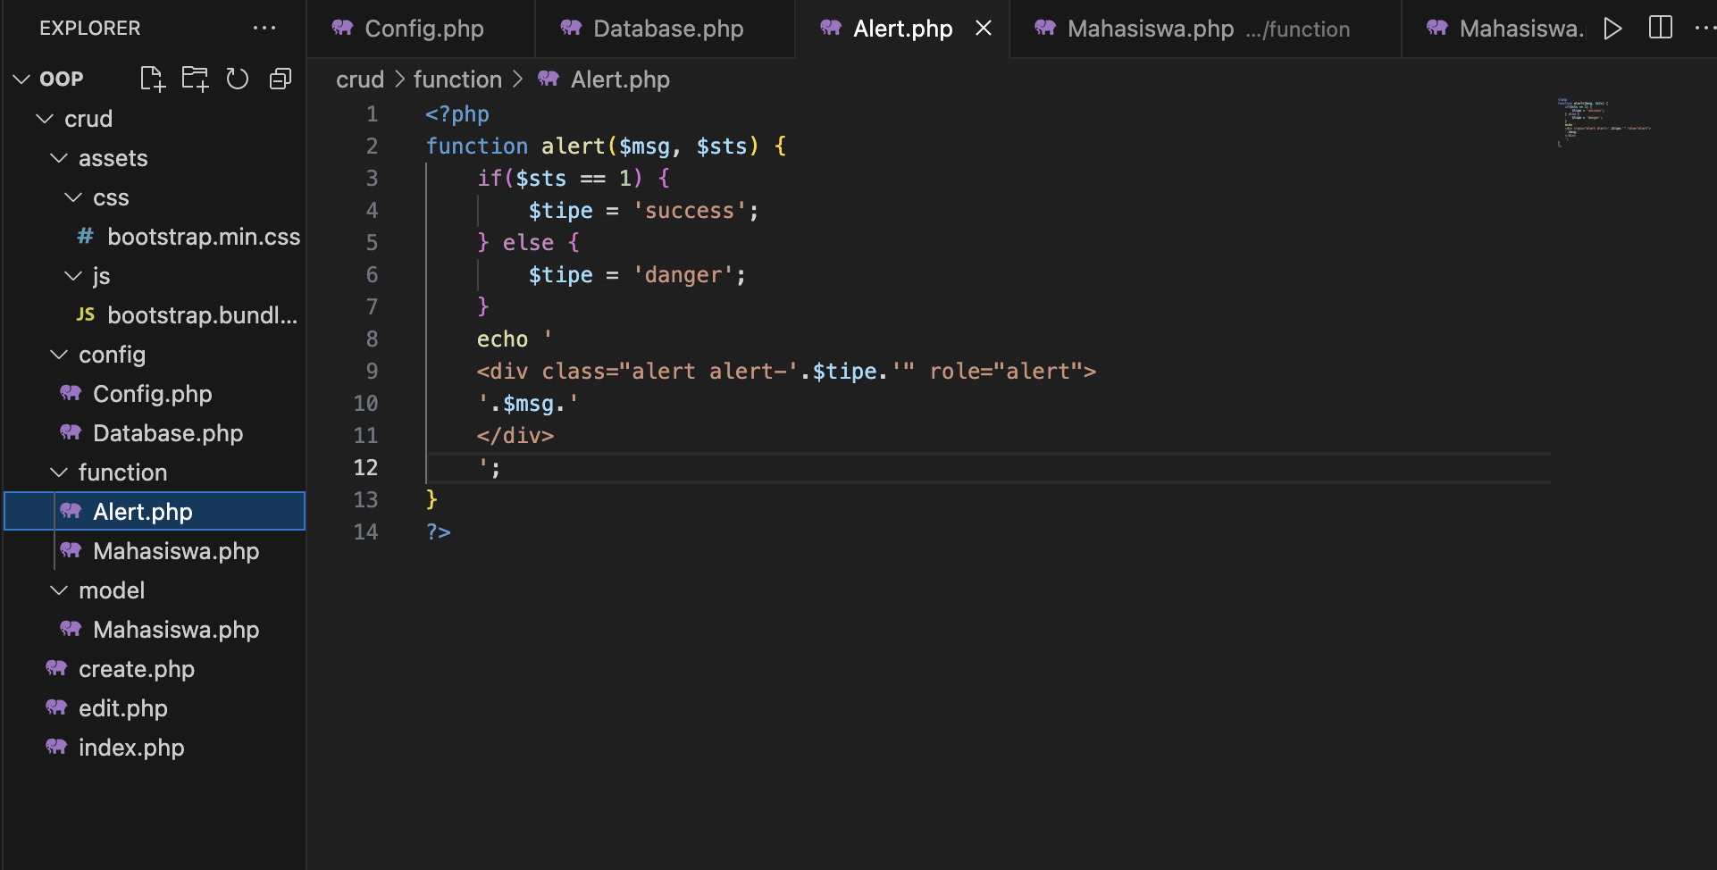This screenshot has height=870, width=1717.
Task: Collapse all folders in Explorer
Action: coord(281,79)
